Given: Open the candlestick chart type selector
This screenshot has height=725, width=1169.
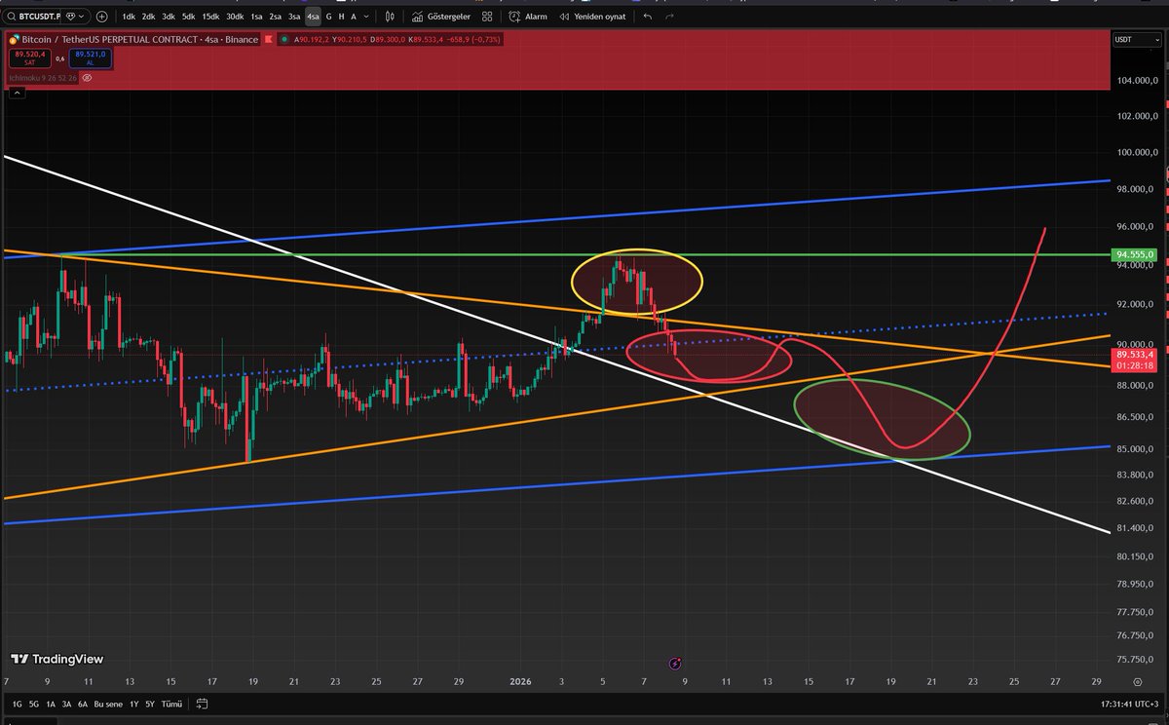Looking at the screenshot, I should [390, 17].
